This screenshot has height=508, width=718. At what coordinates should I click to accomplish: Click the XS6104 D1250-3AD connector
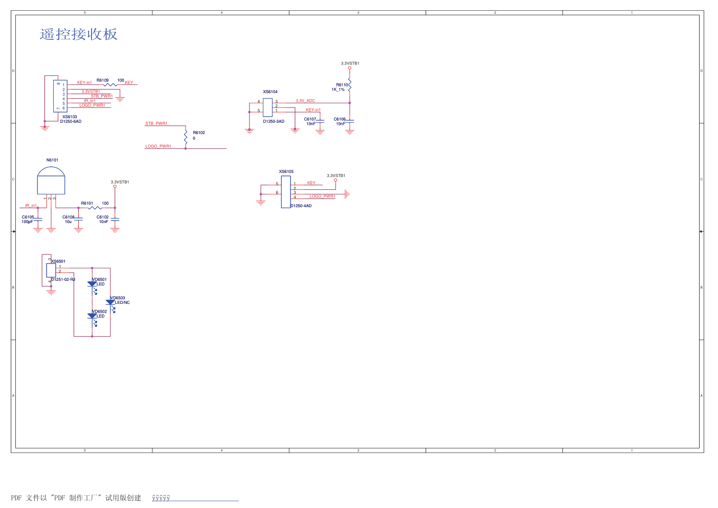(267, 107)
